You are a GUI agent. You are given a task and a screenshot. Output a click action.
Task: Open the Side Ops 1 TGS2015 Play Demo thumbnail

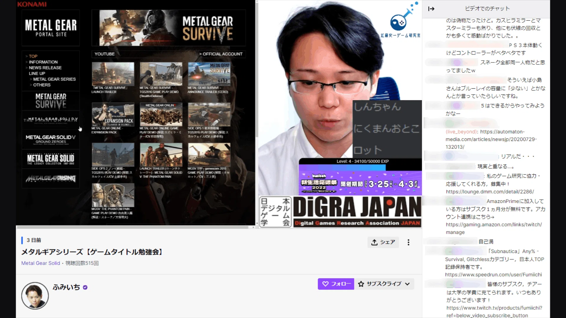tap(209, 115)
